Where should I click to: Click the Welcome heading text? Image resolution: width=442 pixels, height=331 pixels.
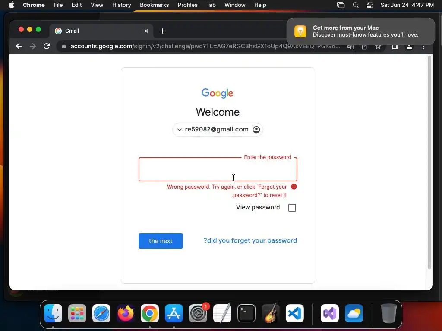[218, 112]
